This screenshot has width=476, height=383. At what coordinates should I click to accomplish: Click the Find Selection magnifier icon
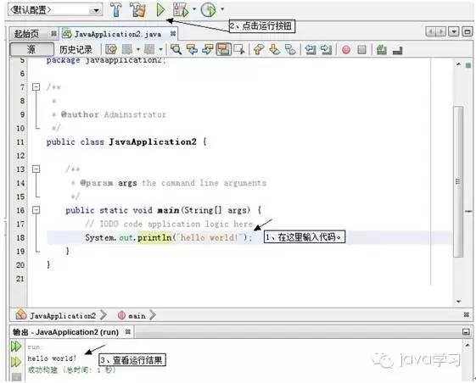pyautogui.click(x=176, y=49)
